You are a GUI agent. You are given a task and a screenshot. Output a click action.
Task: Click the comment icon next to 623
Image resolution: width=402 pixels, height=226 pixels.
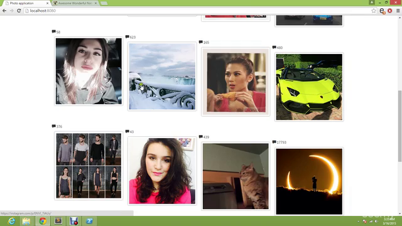(127, 37)
